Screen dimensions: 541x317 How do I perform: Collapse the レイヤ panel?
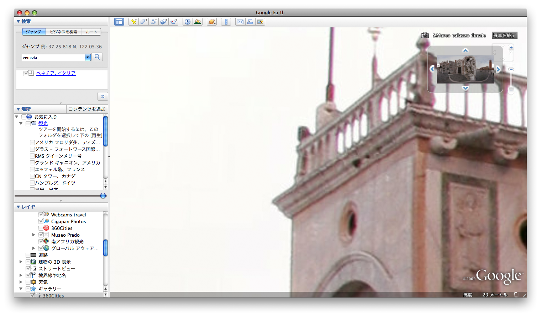[x=18, y=207]
